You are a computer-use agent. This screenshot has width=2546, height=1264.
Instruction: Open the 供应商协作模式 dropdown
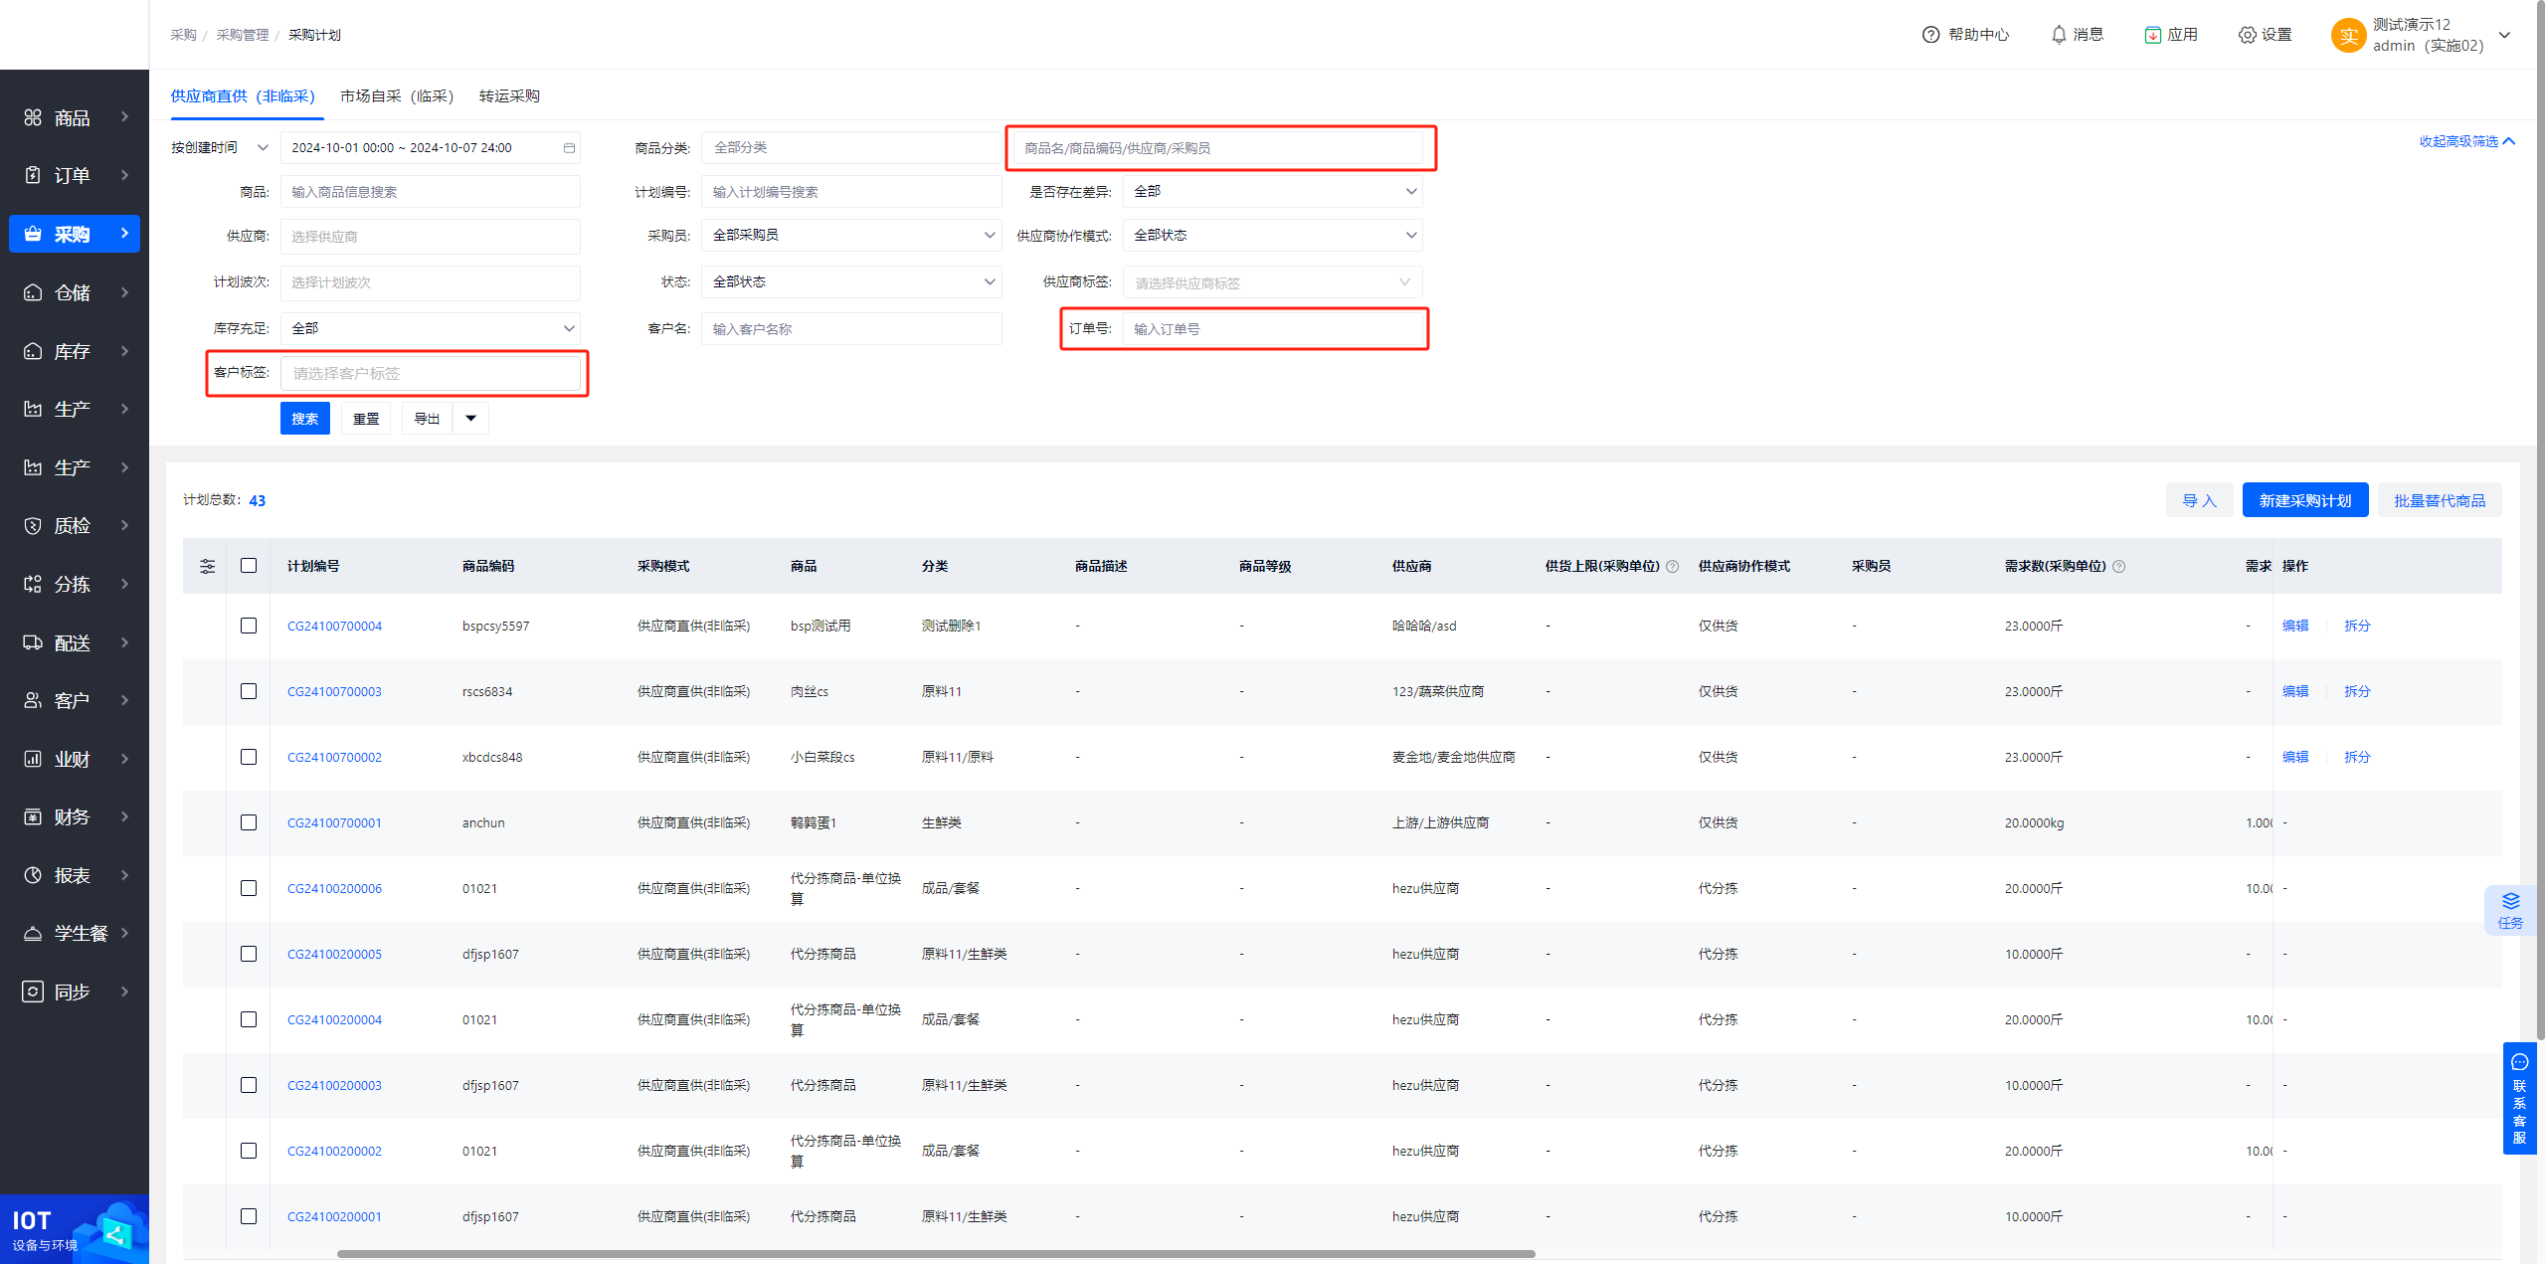[x=1272, y=236]
